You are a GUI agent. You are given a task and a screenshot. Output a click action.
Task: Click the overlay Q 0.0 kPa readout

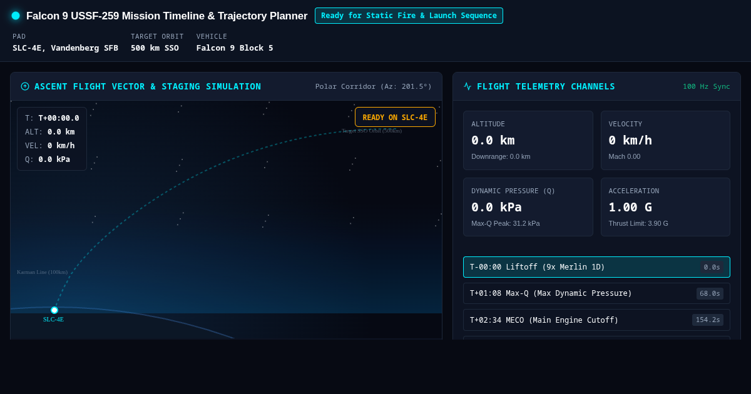tap(48, 159)
